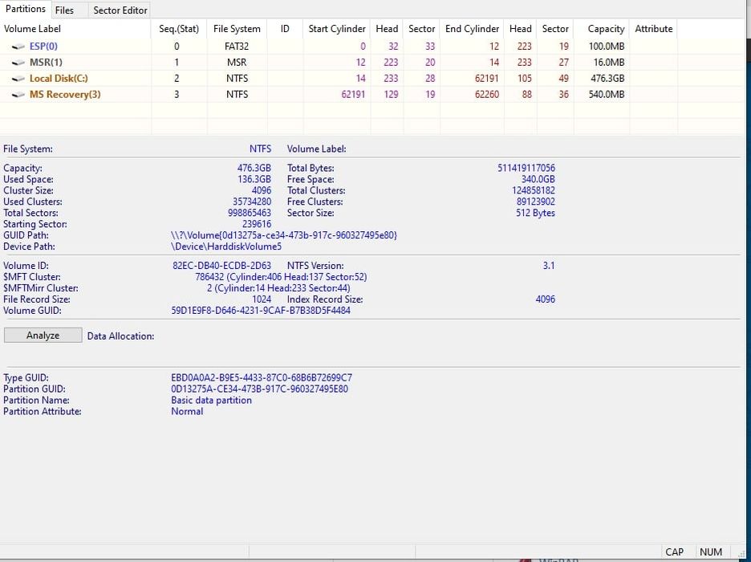Image resolution: width=751 pixels, height=562 pixels.
Task: Select the MSR(1) partition label
Action: click(x=46, y=63)
